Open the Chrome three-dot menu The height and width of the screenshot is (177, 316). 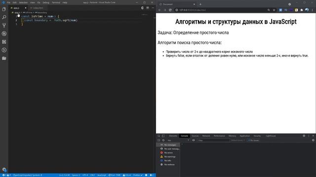point(313,10)
